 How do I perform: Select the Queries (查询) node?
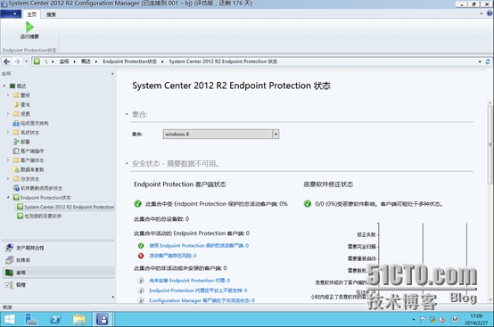pos(21,104)
